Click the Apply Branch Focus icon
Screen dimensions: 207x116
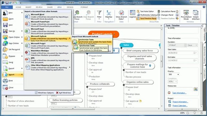coord(77,13)
